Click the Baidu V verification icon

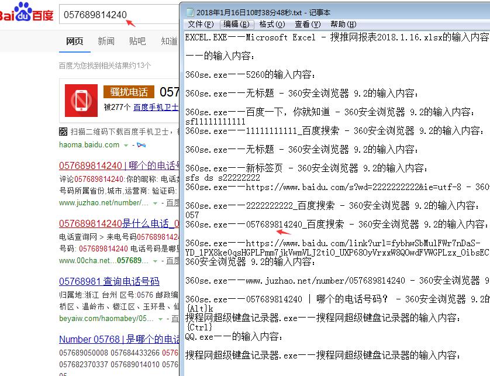142,145
